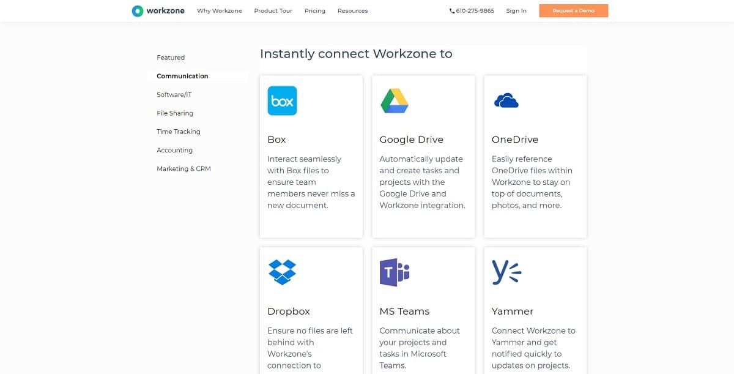
Task: Click the Box integration card
Action: click(x=311, y=156)
